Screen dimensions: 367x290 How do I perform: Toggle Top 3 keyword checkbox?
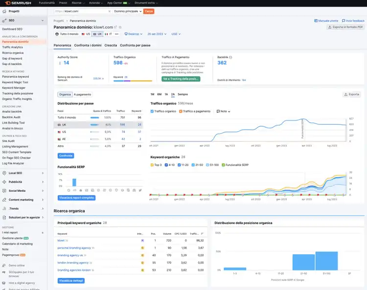[152, 165]
